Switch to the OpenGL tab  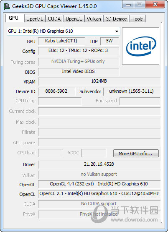[35, 19]
